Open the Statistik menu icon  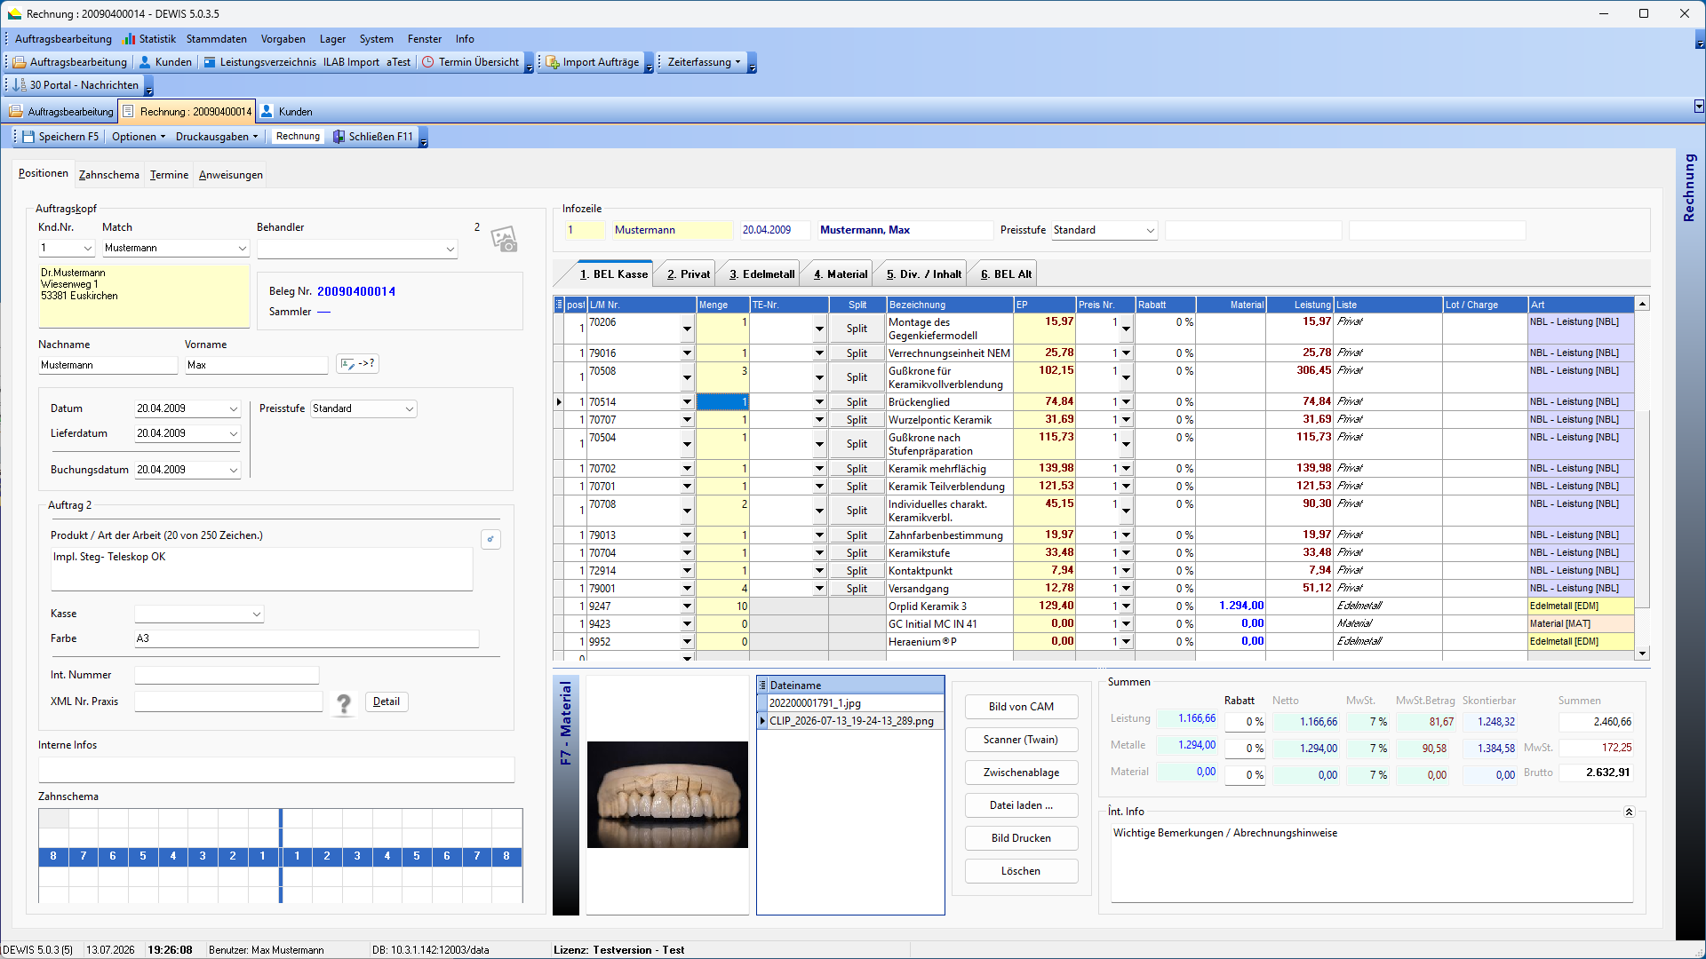[130, 39]
